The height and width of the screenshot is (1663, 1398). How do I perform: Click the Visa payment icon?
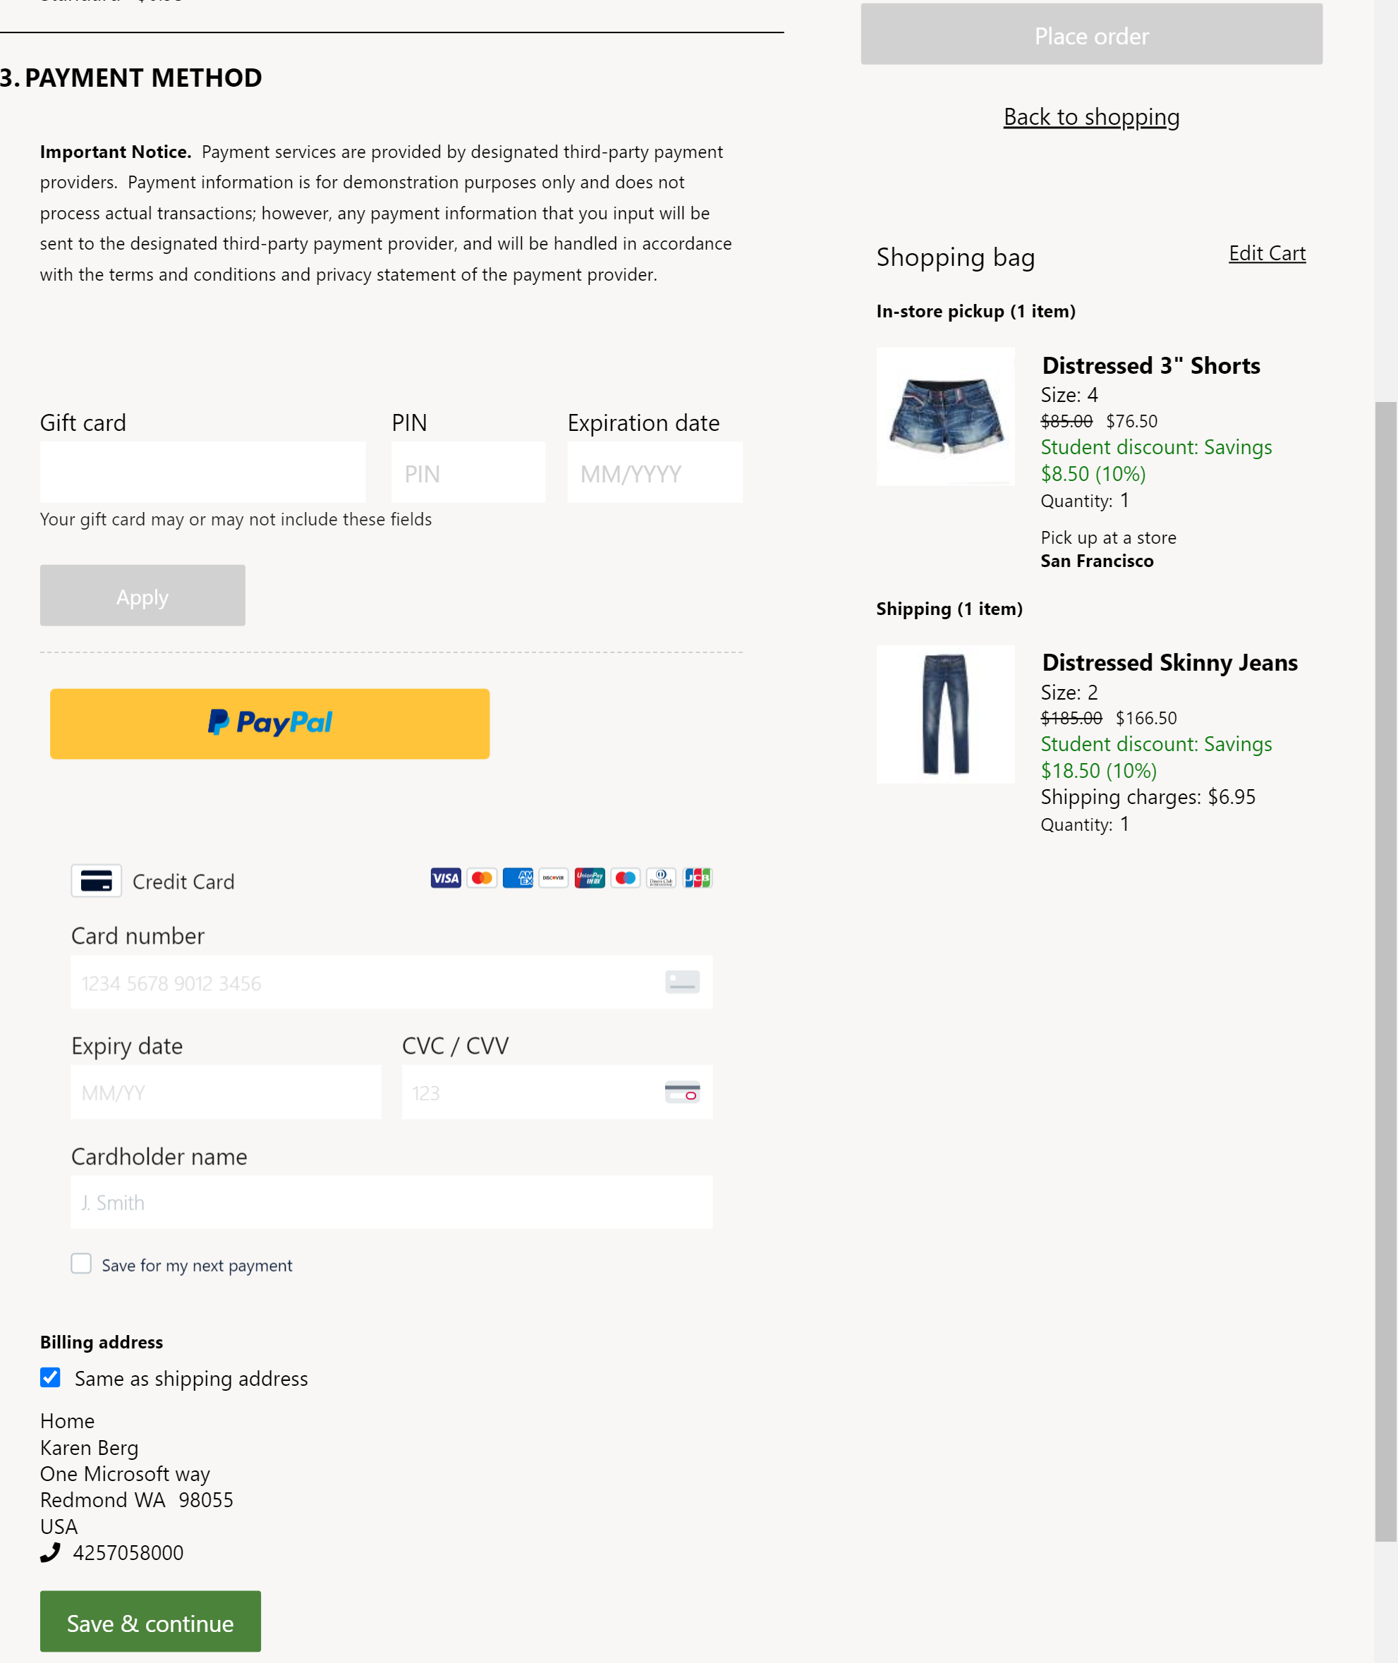[x=444, y=877]
